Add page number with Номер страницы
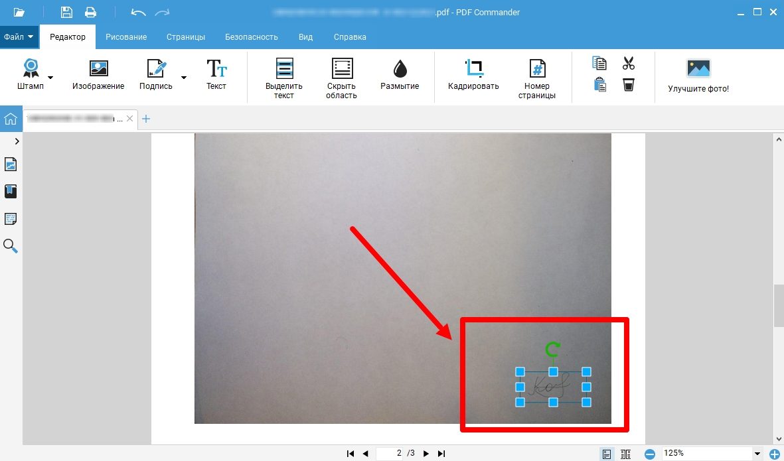784x461 pixels. point(537,69)
